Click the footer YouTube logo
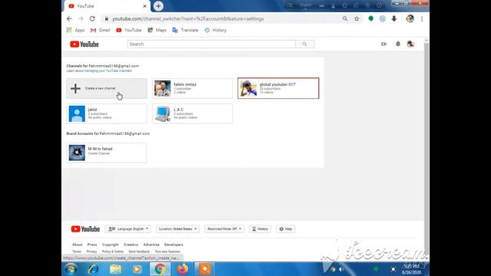The height and width of the screenshot is (276, 491). [x=85, y=229]
